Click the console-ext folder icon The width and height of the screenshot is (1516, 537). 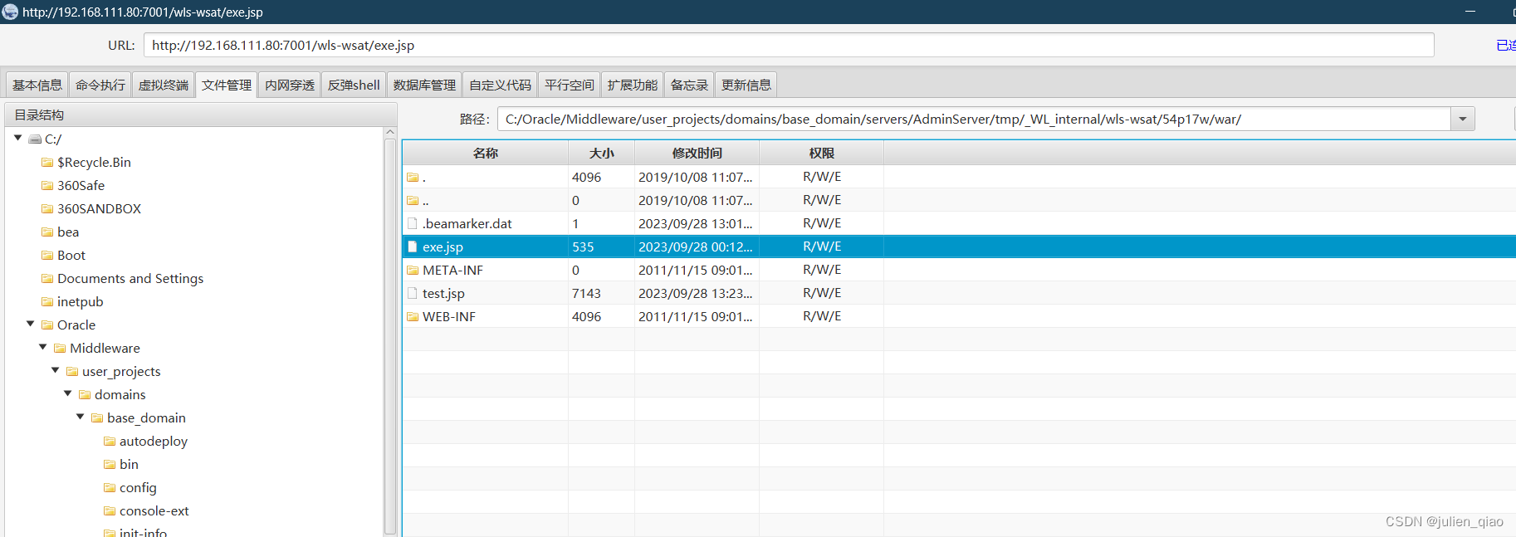click(x=110, y=511)
